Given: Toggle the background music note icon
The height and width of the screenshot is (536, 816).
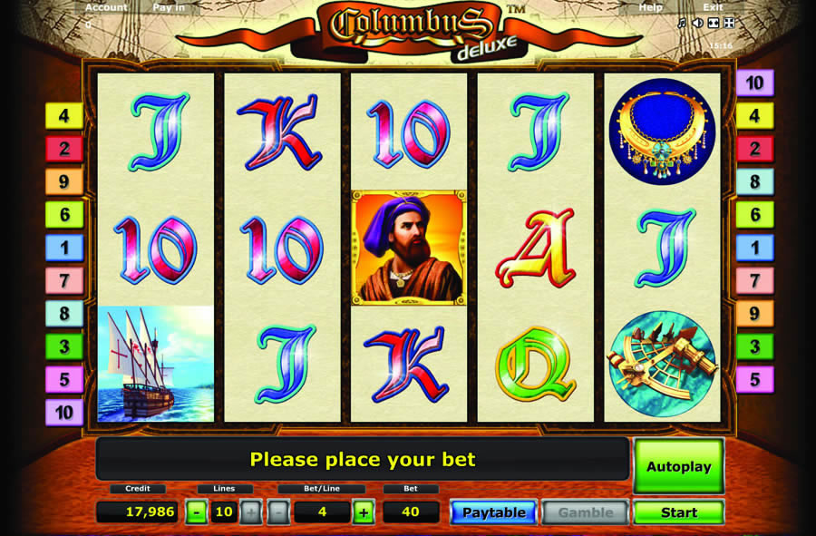Looking at the screenshot, I should point(681,23).
